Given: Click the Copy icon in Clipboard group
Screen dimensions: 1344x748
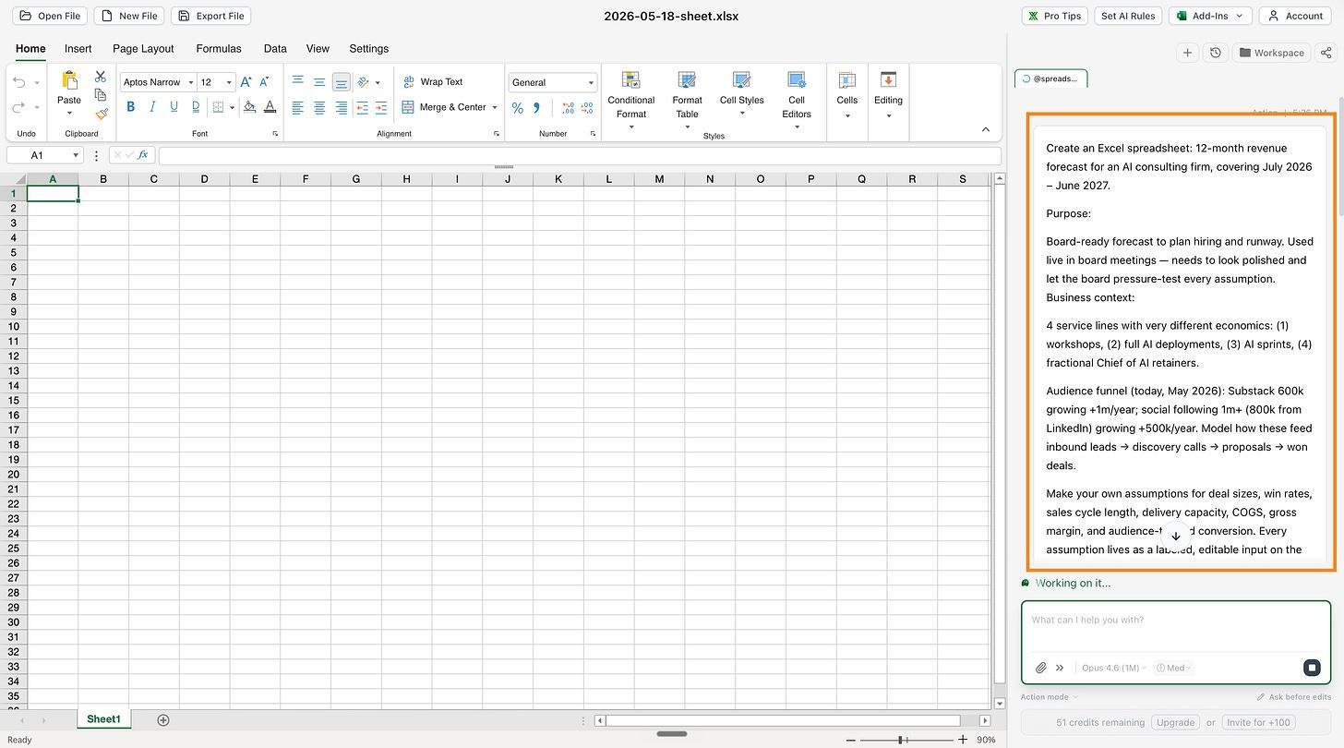Looking at the screenshot, I should point(101,95).
